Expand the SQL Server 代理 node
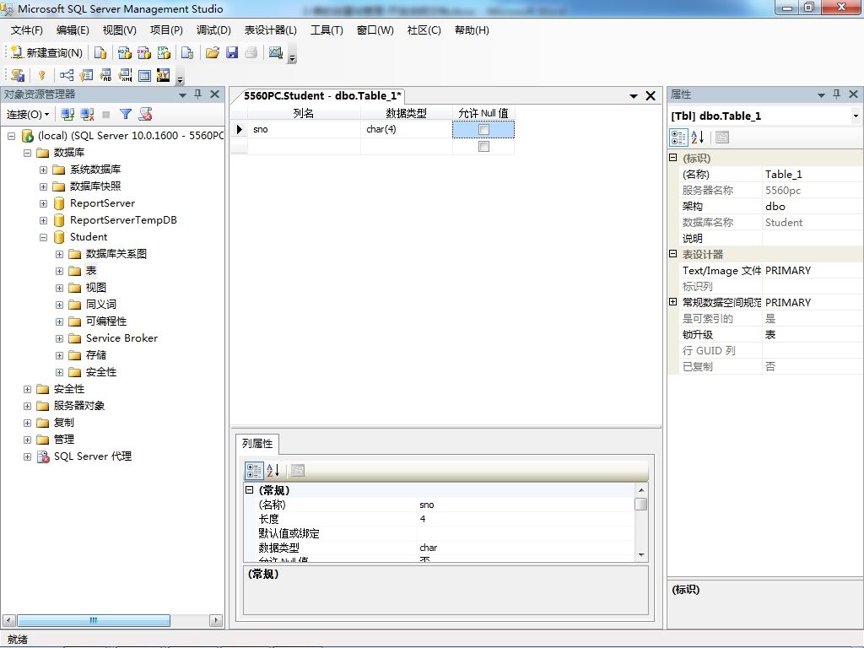This screenshot has height=648, width=864. point(27,456)
